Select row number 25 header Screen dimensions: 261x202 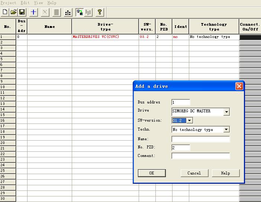[x=8, y=170]
